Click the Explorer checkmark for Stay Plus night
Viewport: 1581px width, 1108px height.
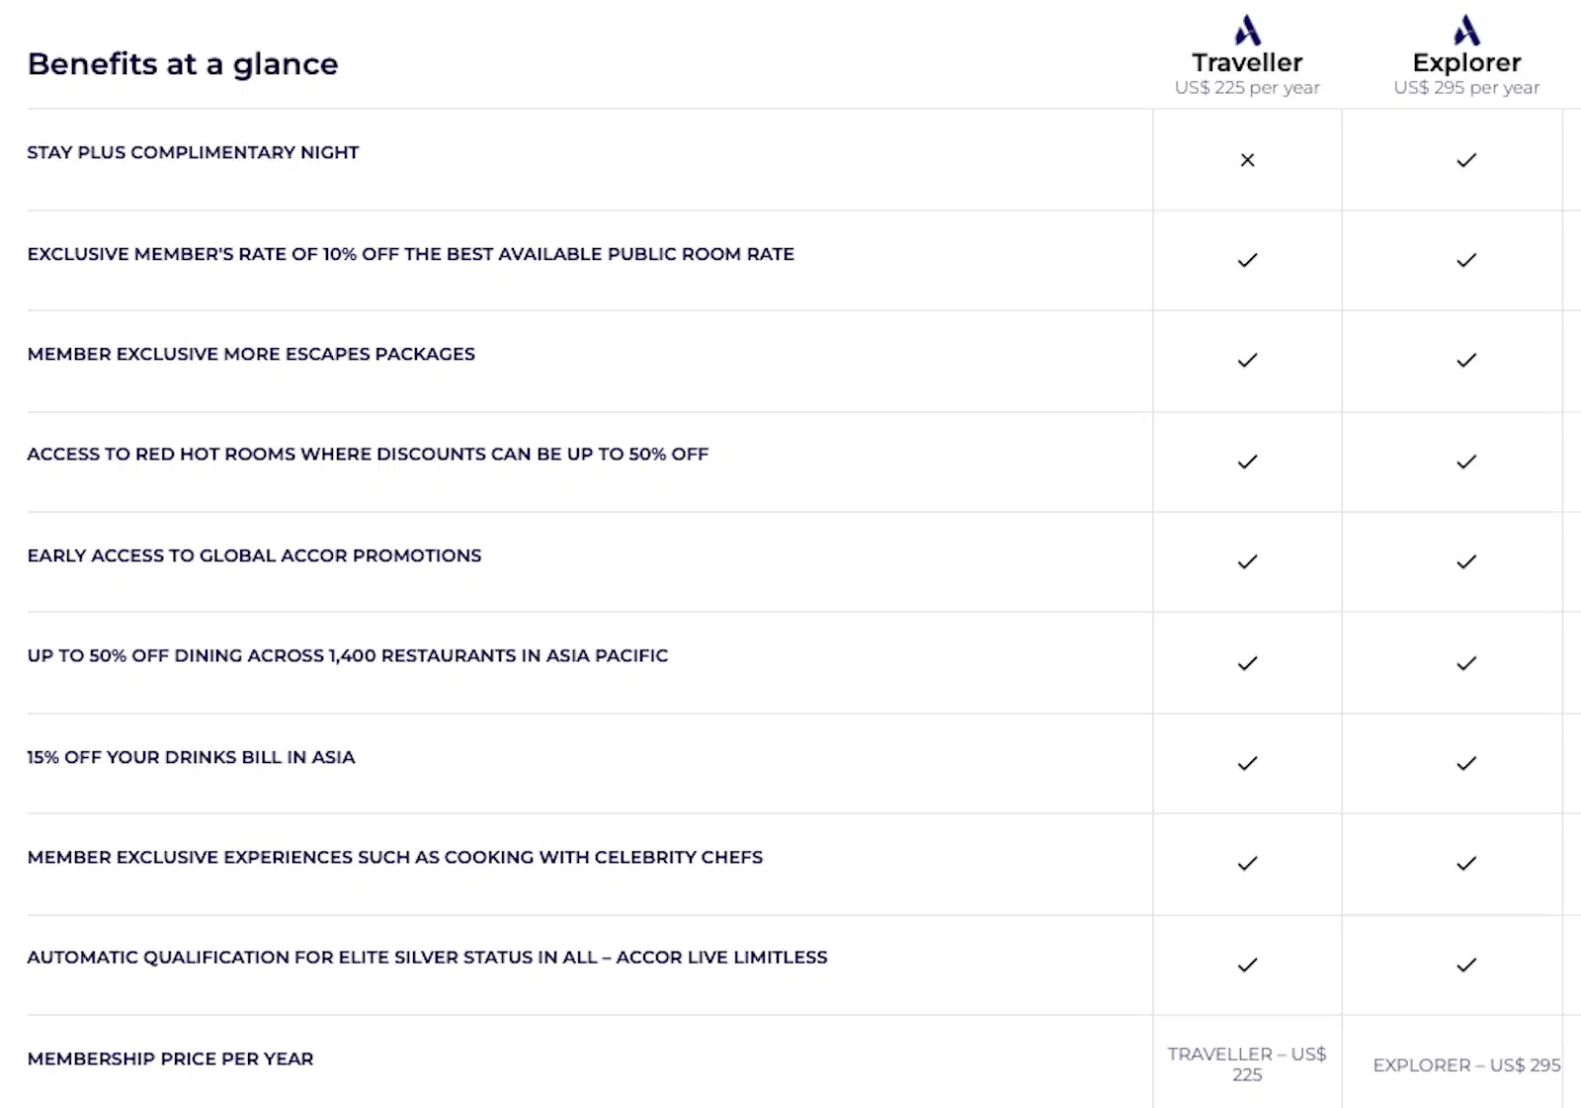click(1466, 160)
